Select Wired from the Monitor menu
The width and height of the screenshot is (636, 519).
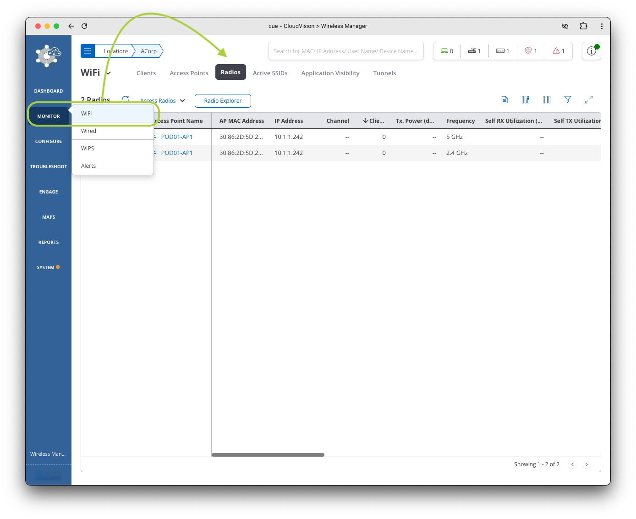click(x=89, y=131)
